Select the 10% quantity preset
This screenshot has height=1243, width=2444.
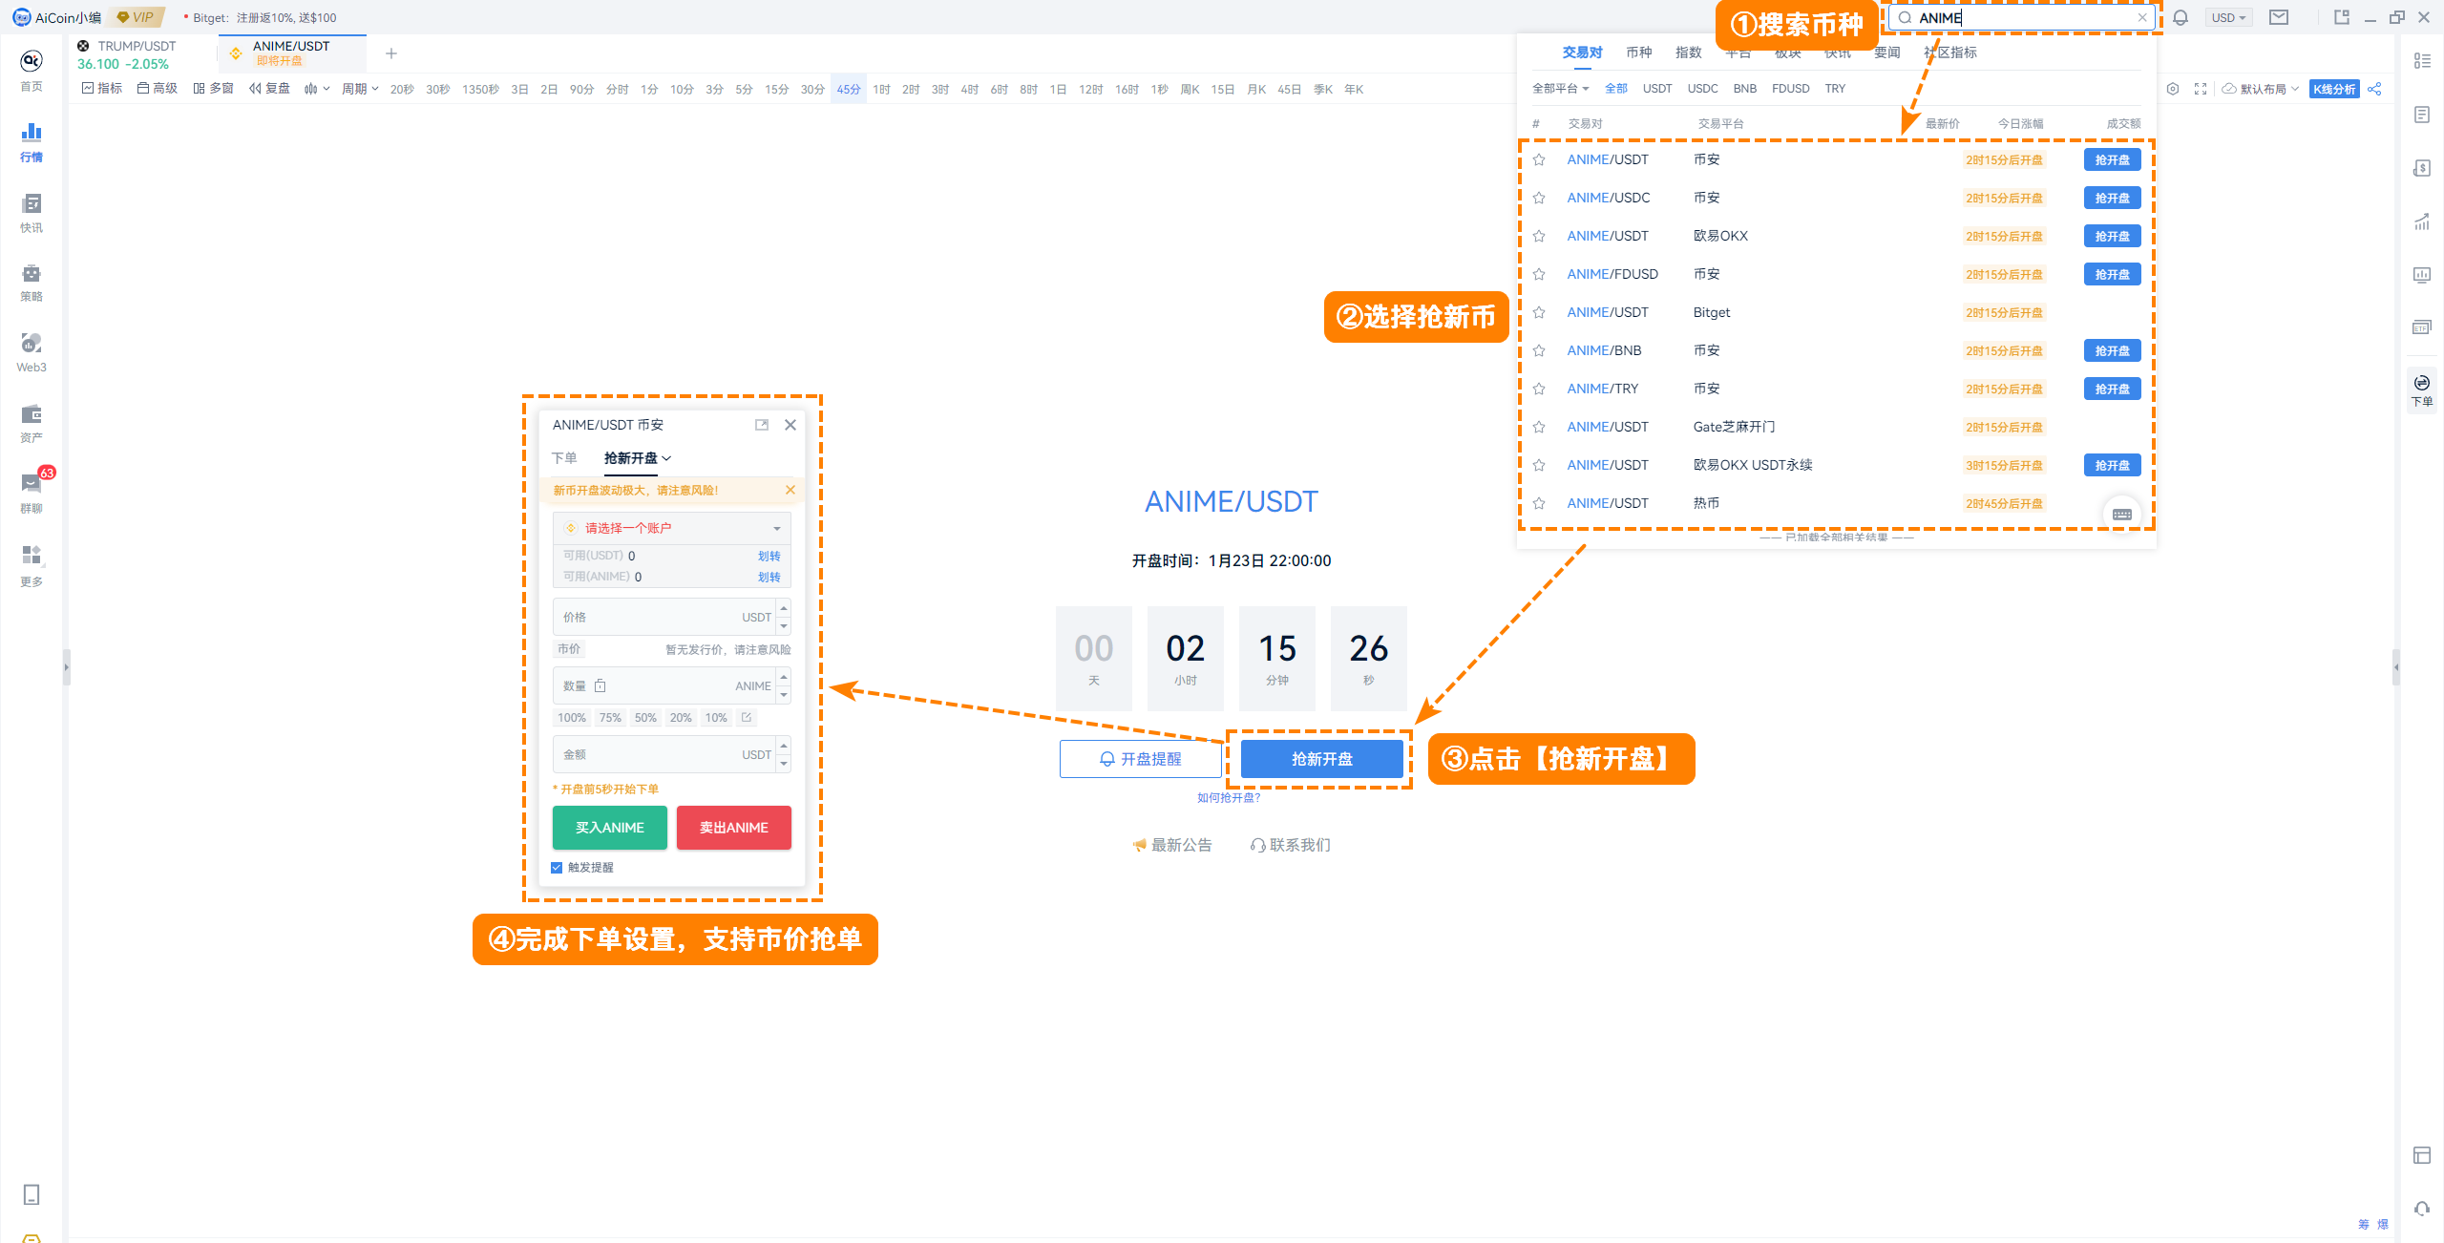coord(716,718)
